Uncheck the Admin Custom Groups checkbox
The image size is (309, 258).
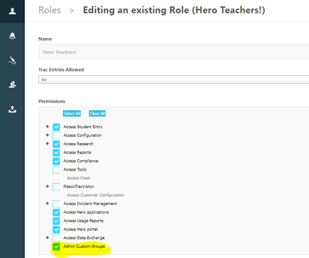[56, 247]
